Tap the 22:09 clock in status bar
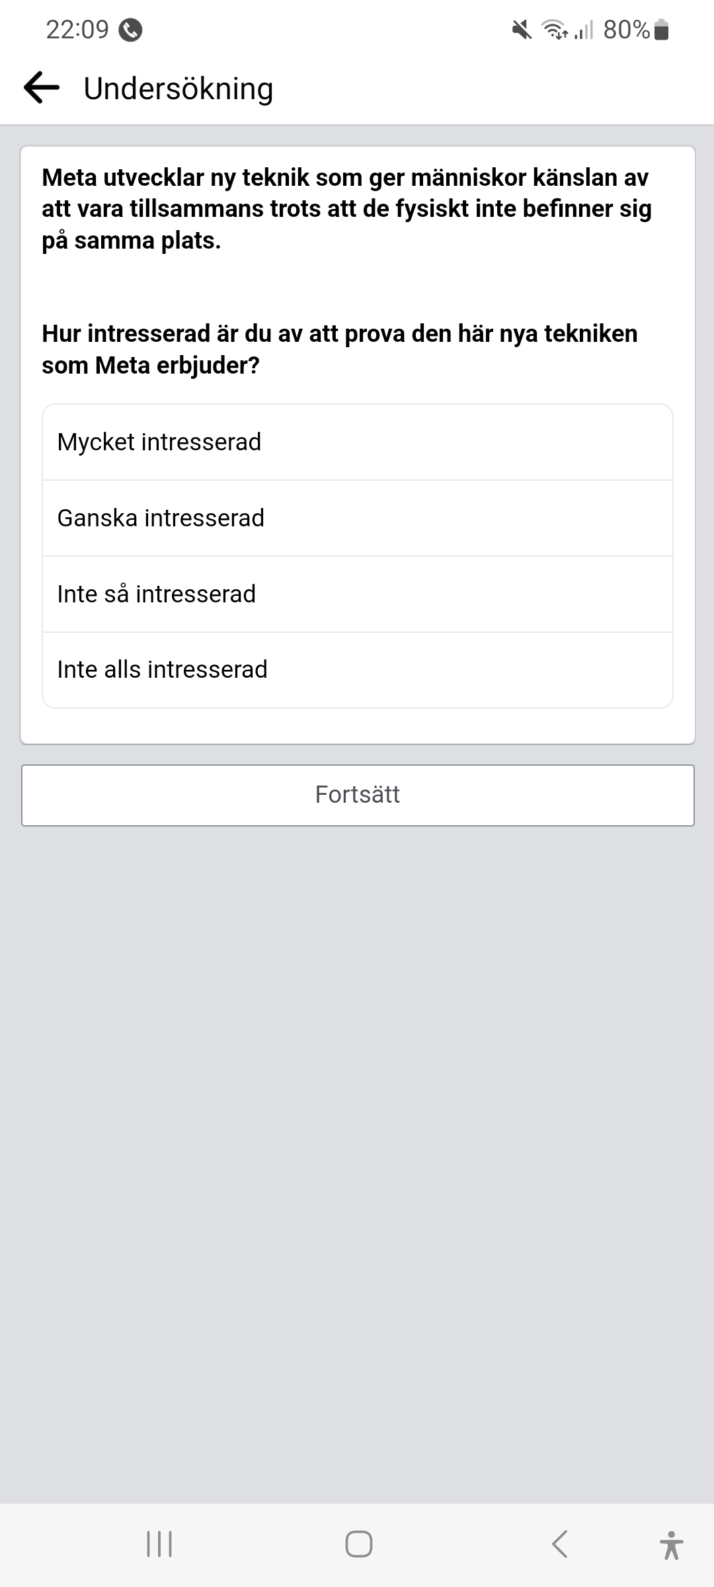Screen dimensions: 714x1587 (77, 30)
